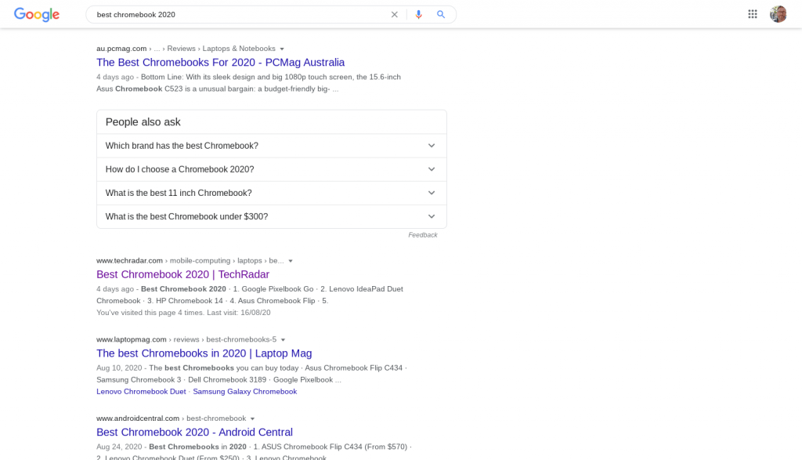Click the Feedback link under People also ask
The width and height of the screenshot is (802, 460).
coord(422,235)
